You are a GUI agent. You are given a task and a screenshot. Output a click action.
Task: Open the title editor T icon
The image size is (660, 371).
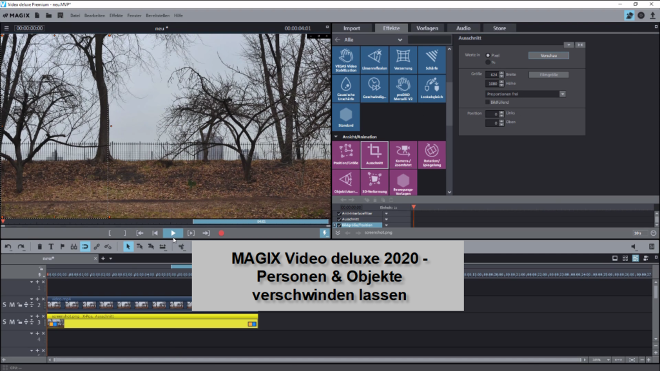tap(51, 247)
